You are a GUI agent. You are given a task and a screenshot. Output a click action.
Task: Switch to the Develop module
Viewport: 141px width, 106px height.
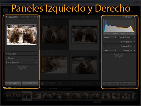100,12
